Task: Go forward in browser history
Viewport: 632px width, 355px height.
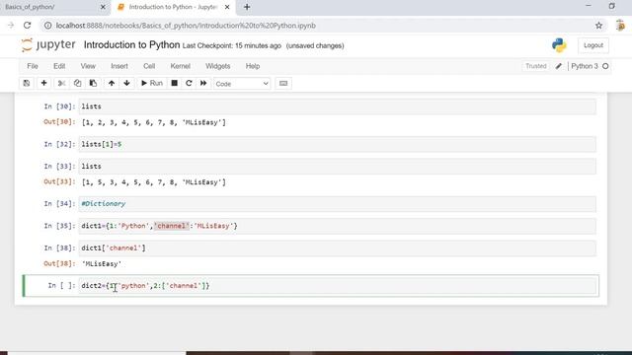Action: (x=11, y=26)
